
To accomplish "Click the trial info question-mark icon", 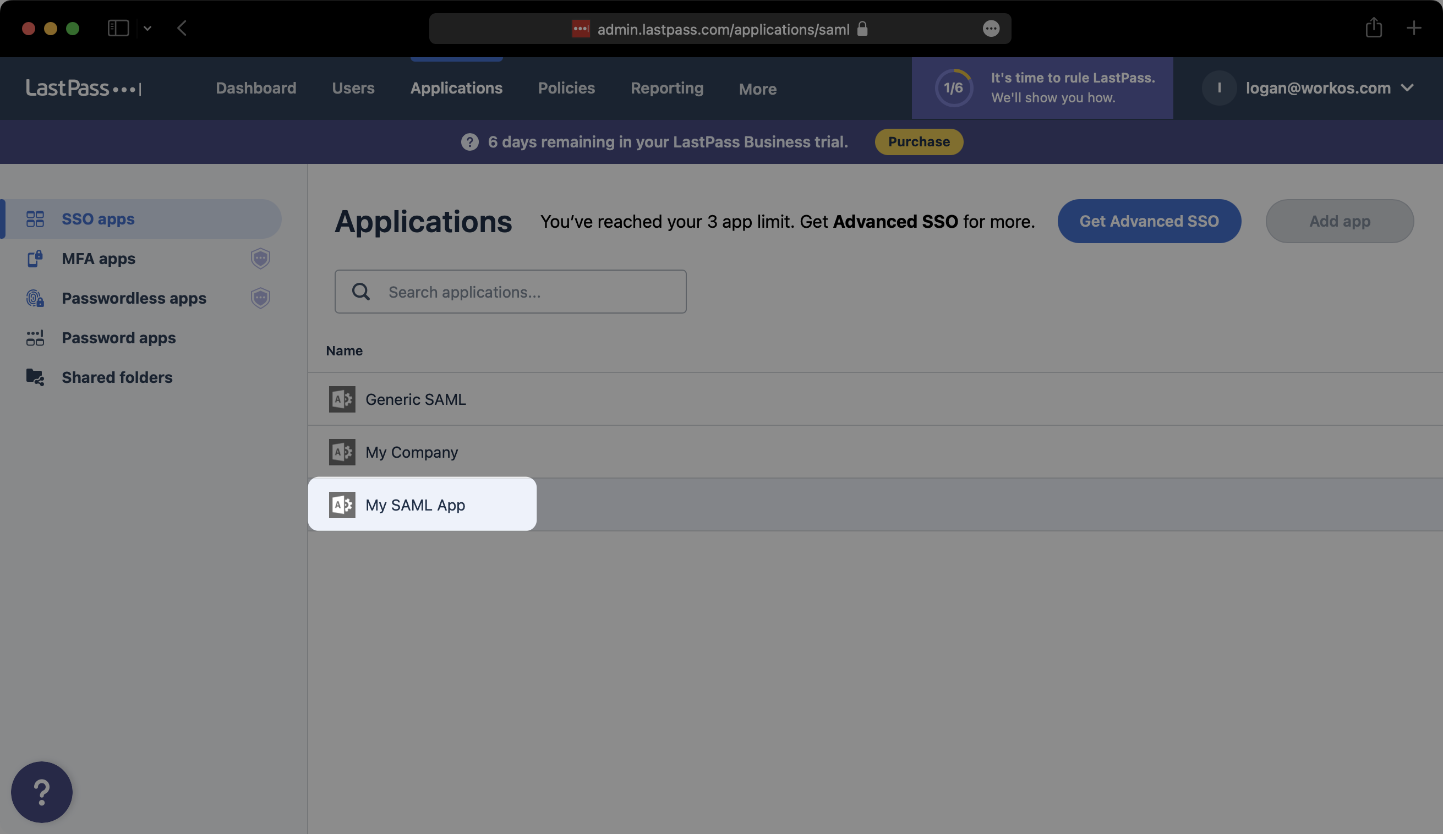I will (x=469, y=142).
